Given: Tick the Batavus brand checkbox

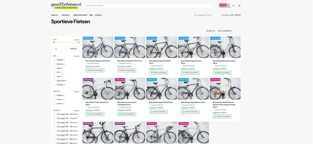Looking at the screenshot, I should coord(54,64).
